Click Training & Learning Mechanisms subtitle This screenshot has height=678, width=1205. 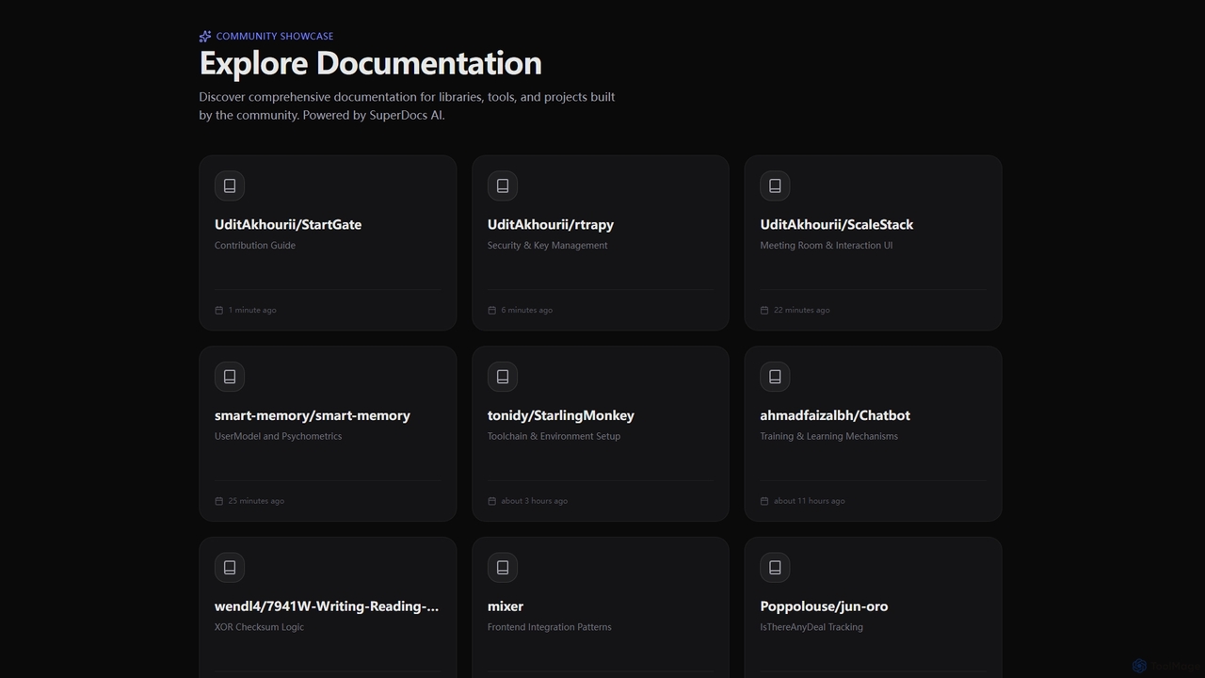pyautogui.click(x=829, y=437)
